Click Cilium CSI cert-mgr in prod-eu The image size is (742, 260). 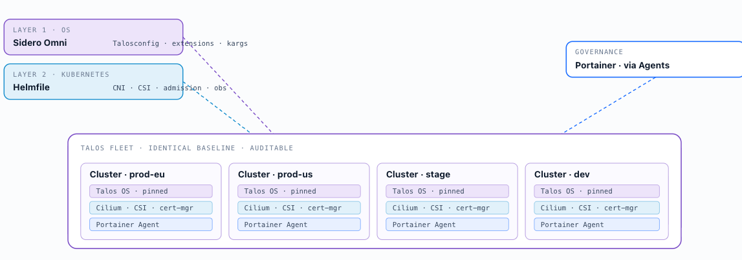[151, 208]
